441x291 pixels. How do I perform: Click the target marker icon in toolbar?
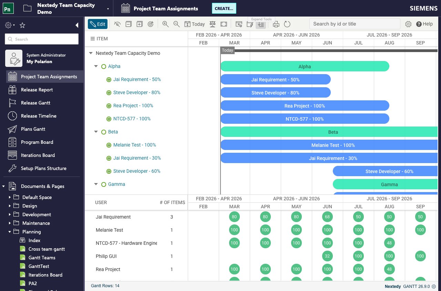coord(150,24)
